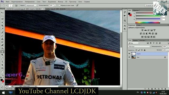Open layer filter 'Вид' dropdown
This screenshot has width=169, height=95.
[134, 43]
